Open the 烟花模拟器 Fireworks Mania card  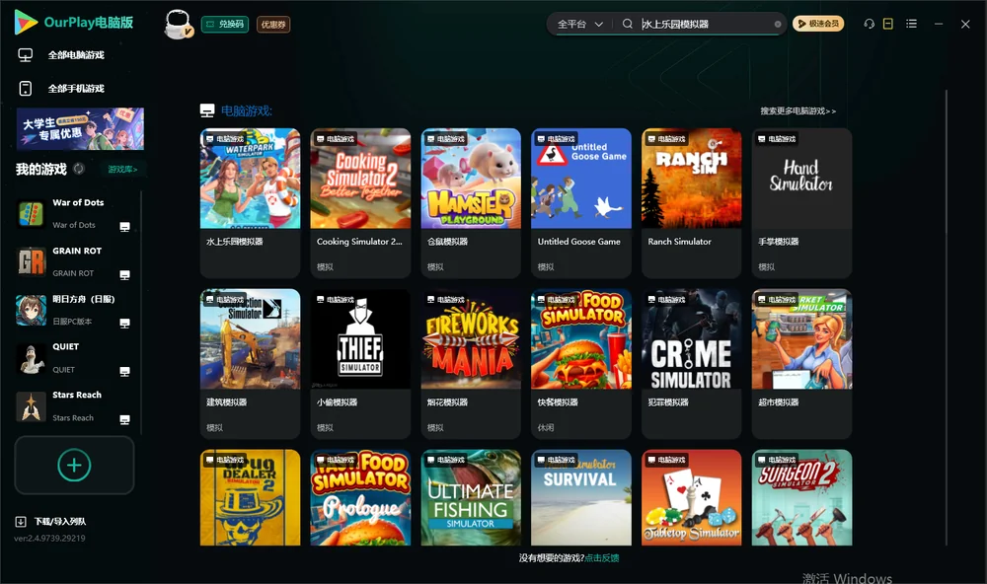(471, 364)
